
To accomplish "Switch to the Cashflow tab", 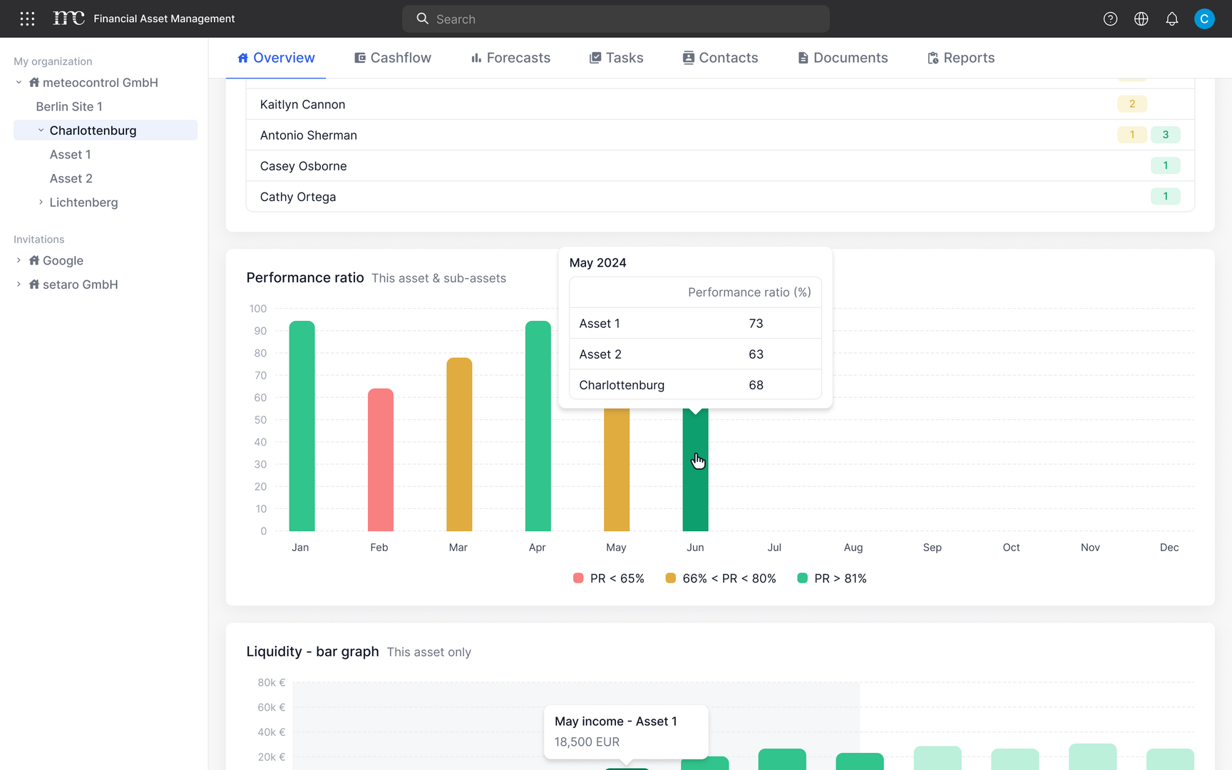I will [393, 58].
